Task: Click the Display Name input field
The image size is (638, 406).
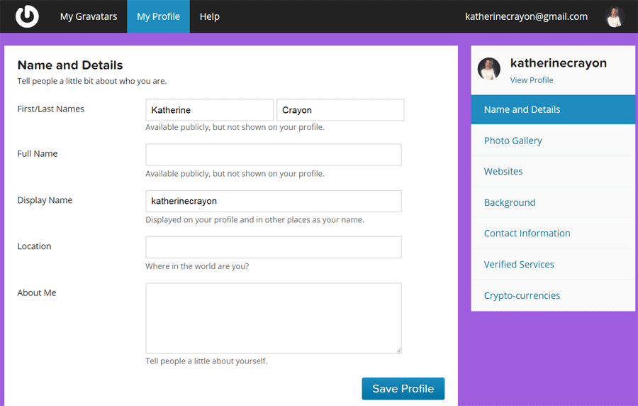Action: coord(274,201)
